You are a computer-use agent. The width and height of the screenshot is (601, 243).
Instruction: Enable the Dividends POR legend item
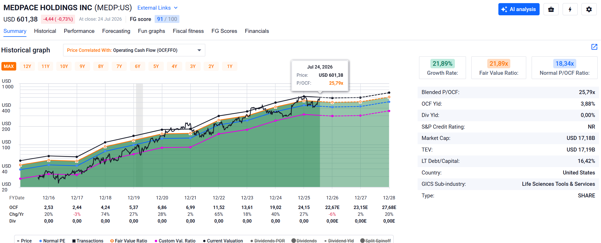[268, 241]
